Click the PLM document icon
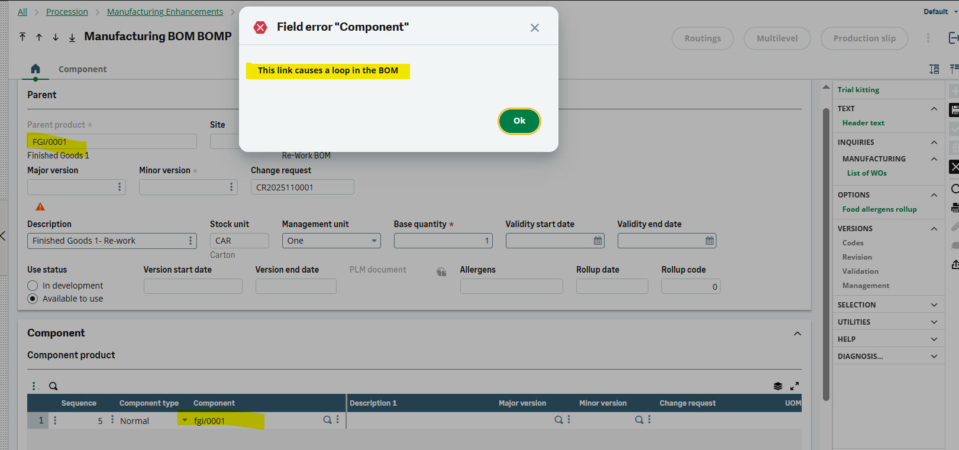Viewport: 959px width, 450px height. (441, 272)
